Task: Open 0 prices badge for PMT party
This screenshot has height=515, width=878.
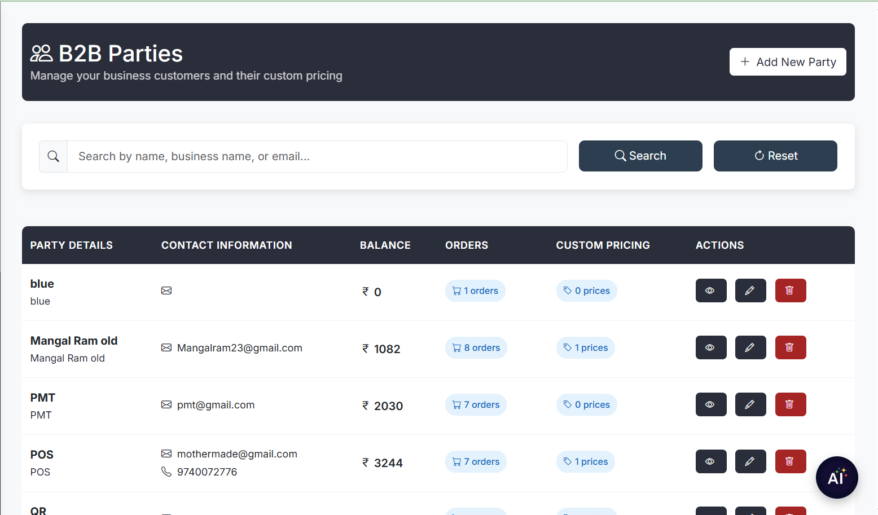Action: pyautogui.click(x=586, y=404)
